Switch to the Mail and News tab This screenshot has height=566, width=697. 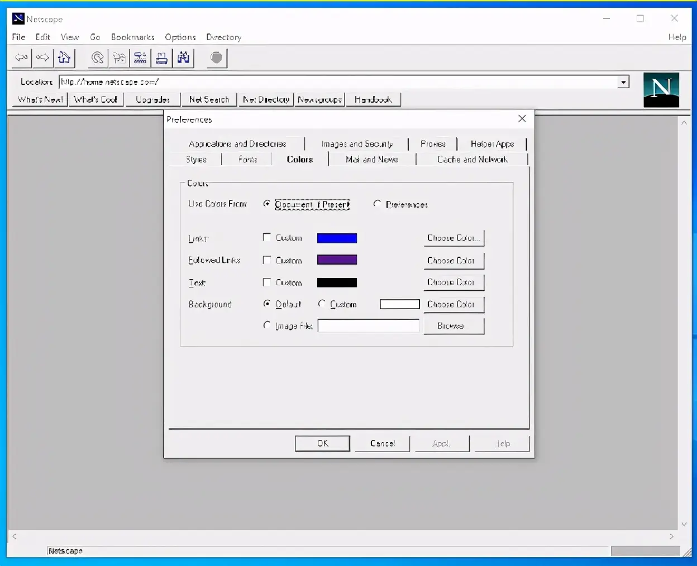coord(372,160)
